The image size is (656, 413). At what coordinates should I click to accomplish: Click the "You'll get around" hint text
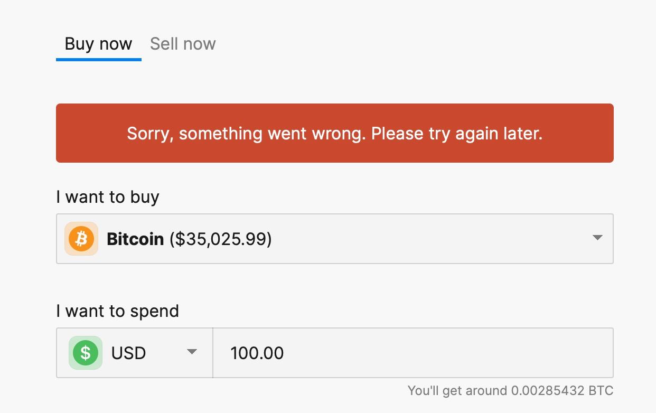pyautogui.click(x=457, y=391)
